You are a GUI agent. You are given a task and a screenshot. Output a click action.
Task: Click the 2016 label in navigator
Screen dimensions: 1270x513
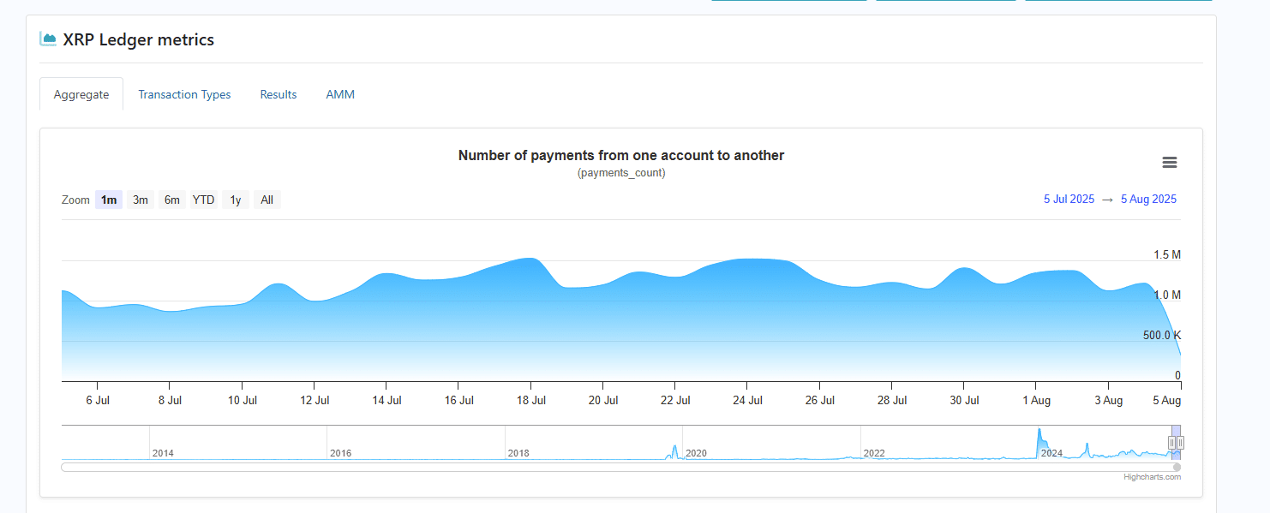340,453
